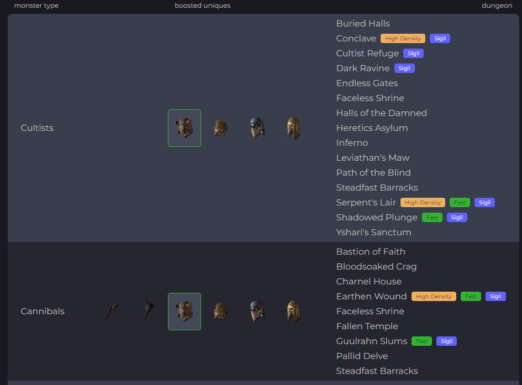
Task: Click the 'dungeon' column header
Action: tap(497, 6)
